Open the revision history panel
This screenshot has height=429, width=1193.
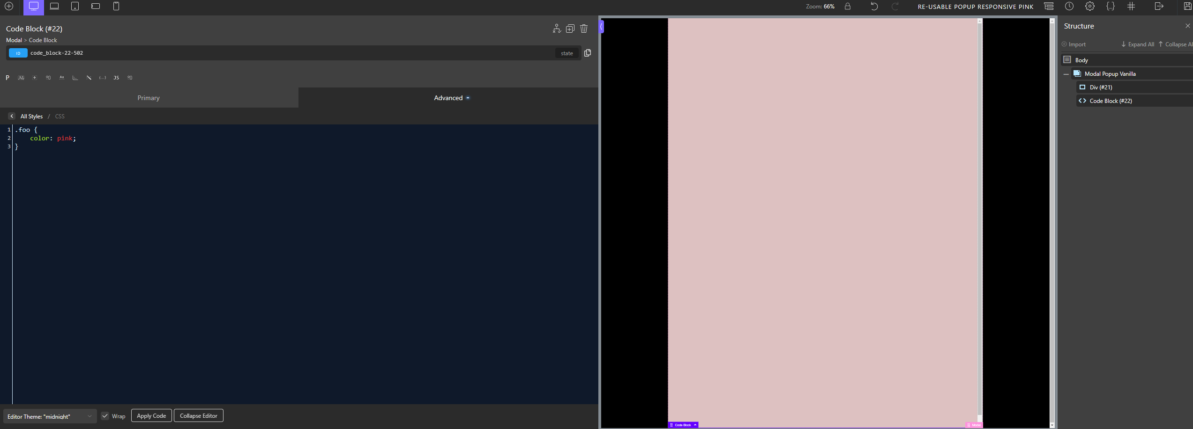pos(1069,7)
